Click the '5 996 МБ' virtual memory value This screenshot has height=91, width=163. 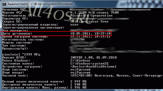click(78, 87)
